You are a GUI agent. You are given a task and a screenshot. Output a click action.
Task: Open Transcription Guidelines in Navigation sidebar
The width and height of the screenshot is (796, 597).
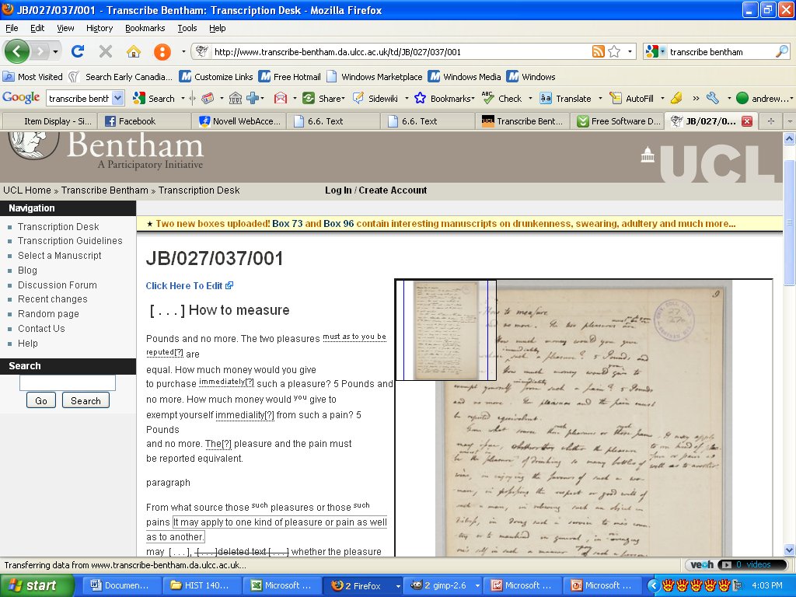[x=70, y=241]
